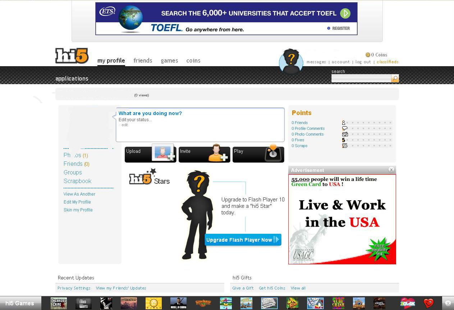This screenshot has height=310, width=454.
Task: Open the Zoosk heart icon
Action: point(408,303)
